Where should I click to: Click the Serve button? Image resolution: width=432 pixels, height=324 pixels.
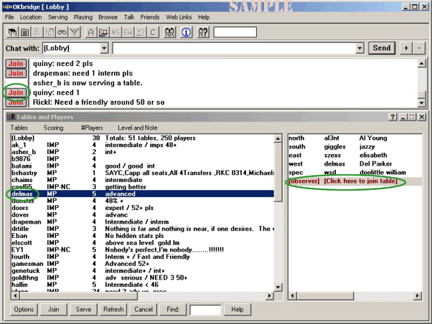[83, 310]
